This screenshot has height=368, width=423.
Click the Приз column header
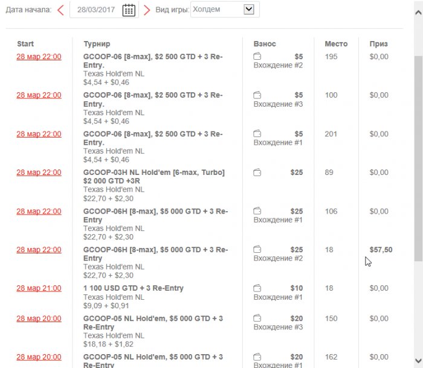(379, 44)
